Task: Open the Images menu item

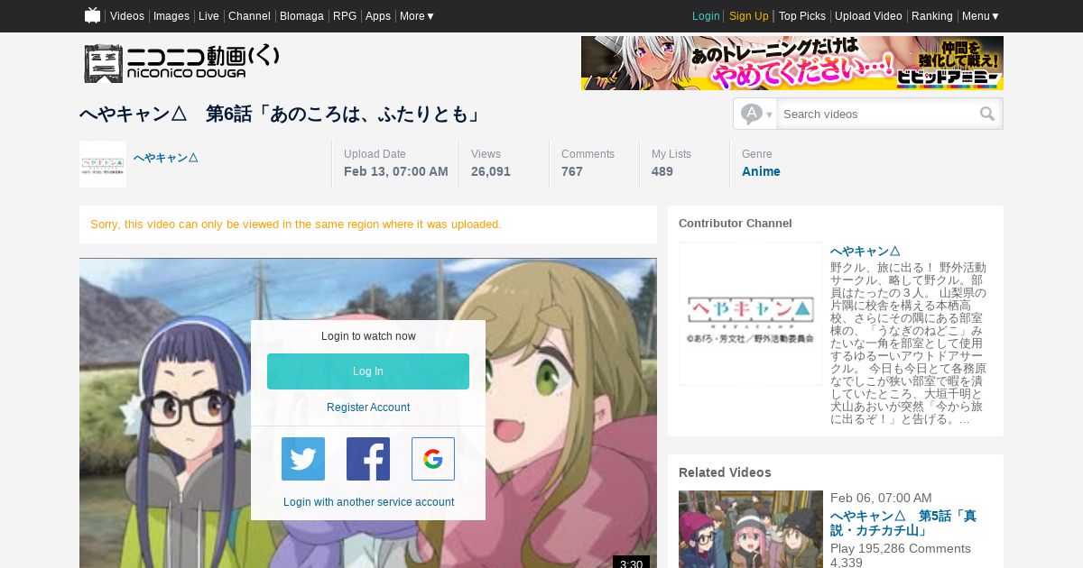Action: click(171, 16)
